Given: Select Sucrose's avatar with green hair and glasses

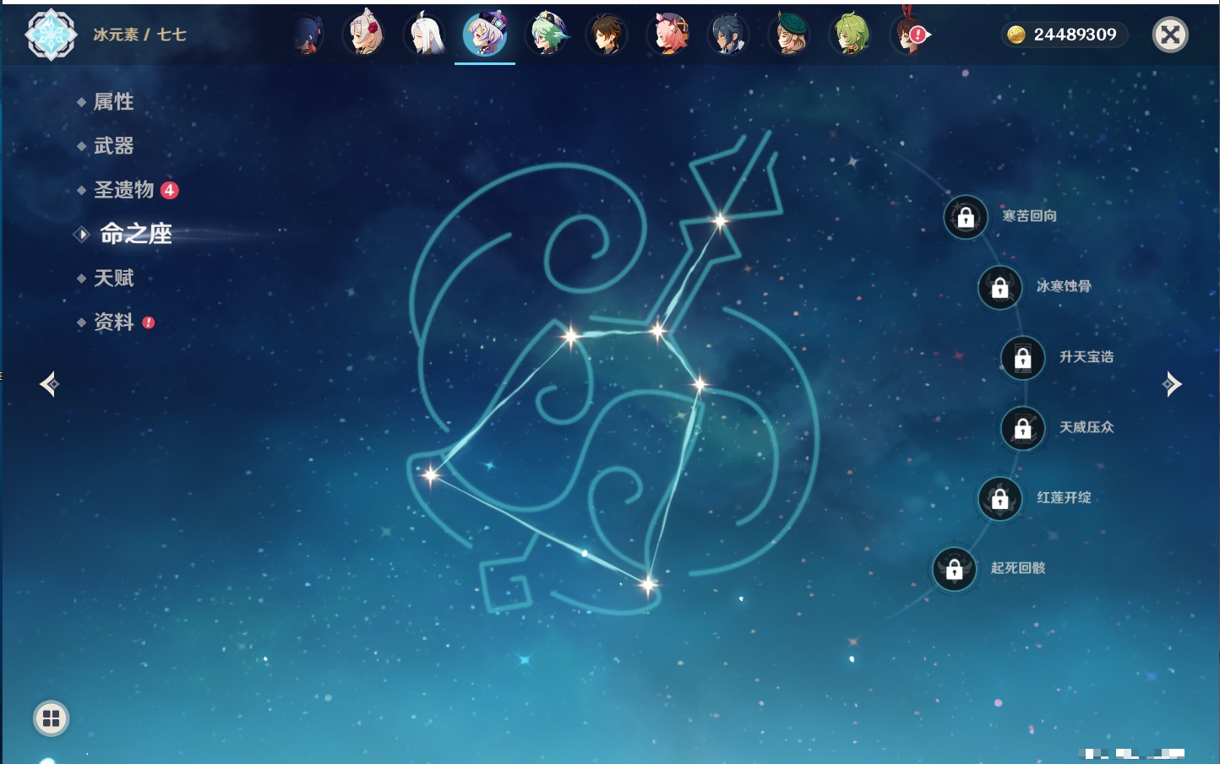Looking at the screenshot, I should [x=547, y=35].
